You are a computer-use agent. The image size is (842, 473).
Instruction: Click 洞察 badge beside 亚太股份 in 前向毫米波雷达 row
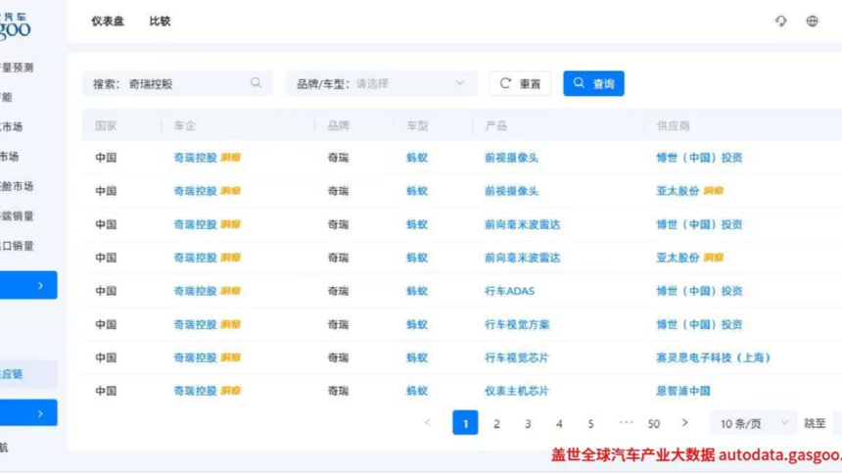713,258
